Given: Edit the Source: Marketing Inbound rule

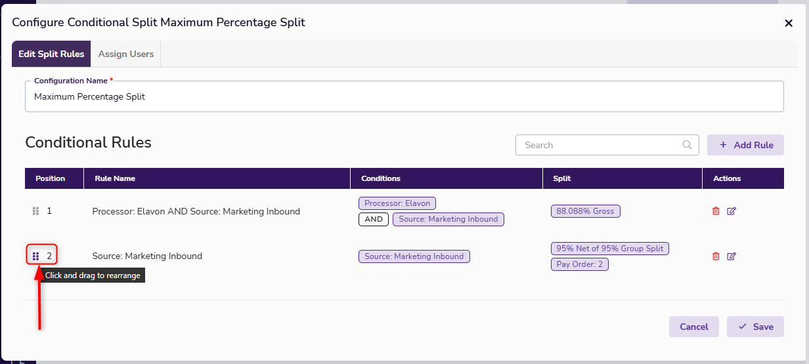Looking at the screenshot, I should point(732,256).
